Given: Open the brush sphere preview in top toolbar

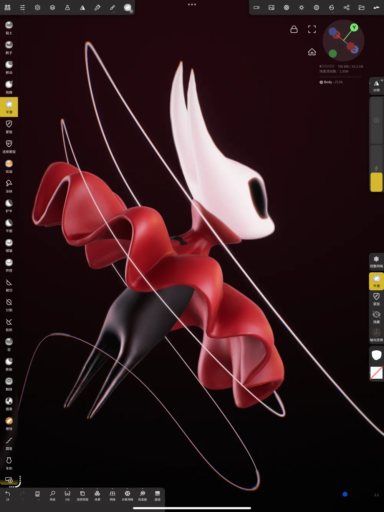Looking at the screenshot, I should (128, 7).
